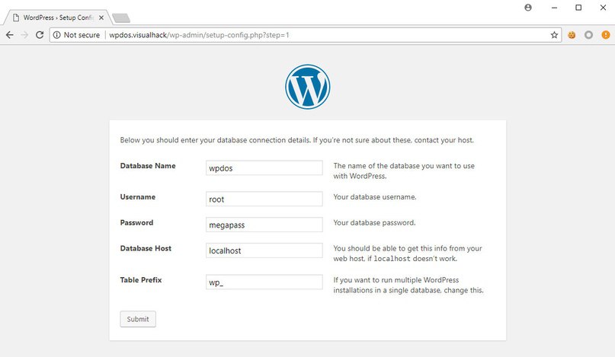
Task: Open the Chrome profile account icon
Action: pos(528,7)
